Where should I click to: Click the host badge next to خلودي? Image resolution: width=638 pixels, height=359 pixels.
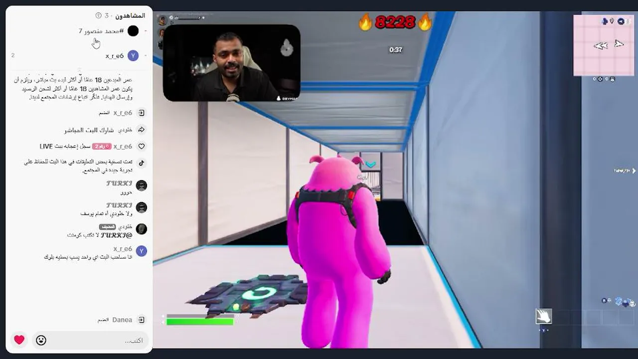click(x=107, y=227)
